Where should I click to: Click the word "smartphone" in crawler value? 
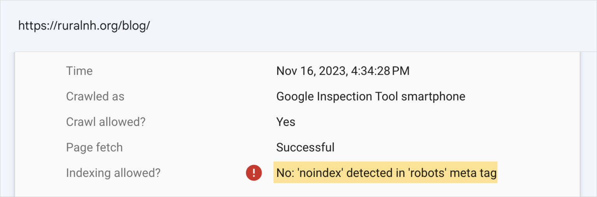coord(433,96)
